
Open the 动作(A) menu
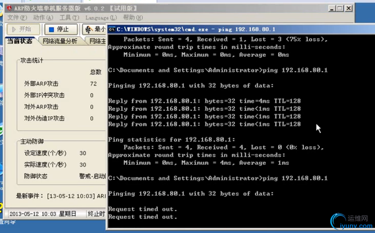[43, 18]
